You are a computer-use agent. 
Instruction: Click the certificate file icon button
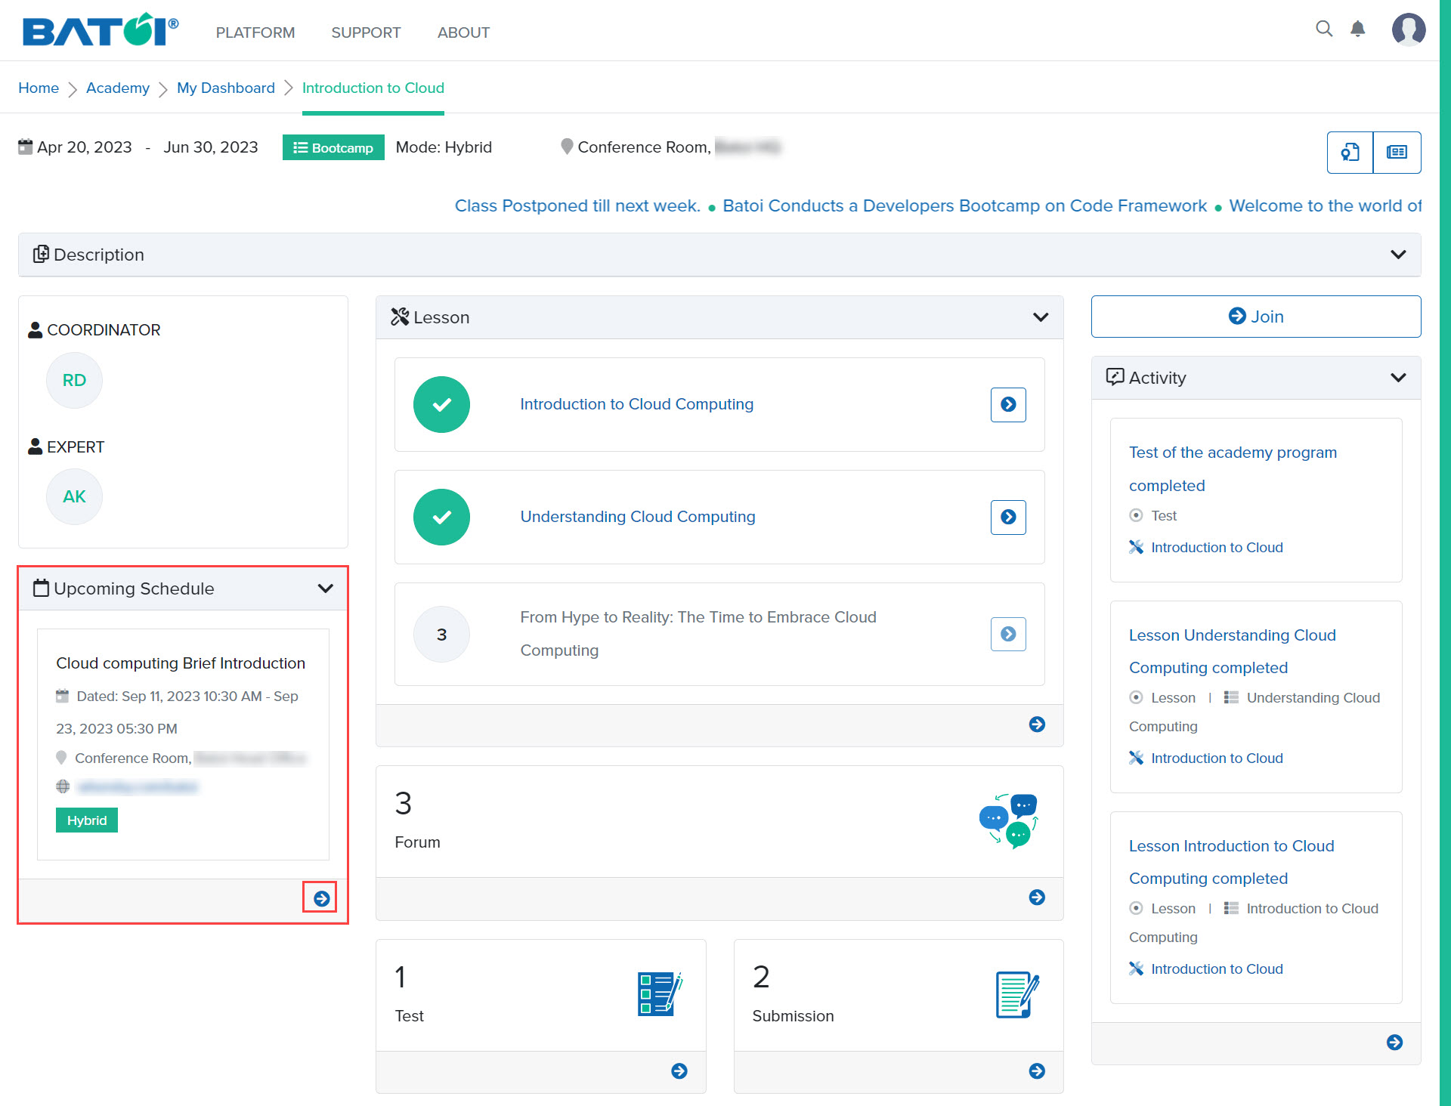(1350, 153)
